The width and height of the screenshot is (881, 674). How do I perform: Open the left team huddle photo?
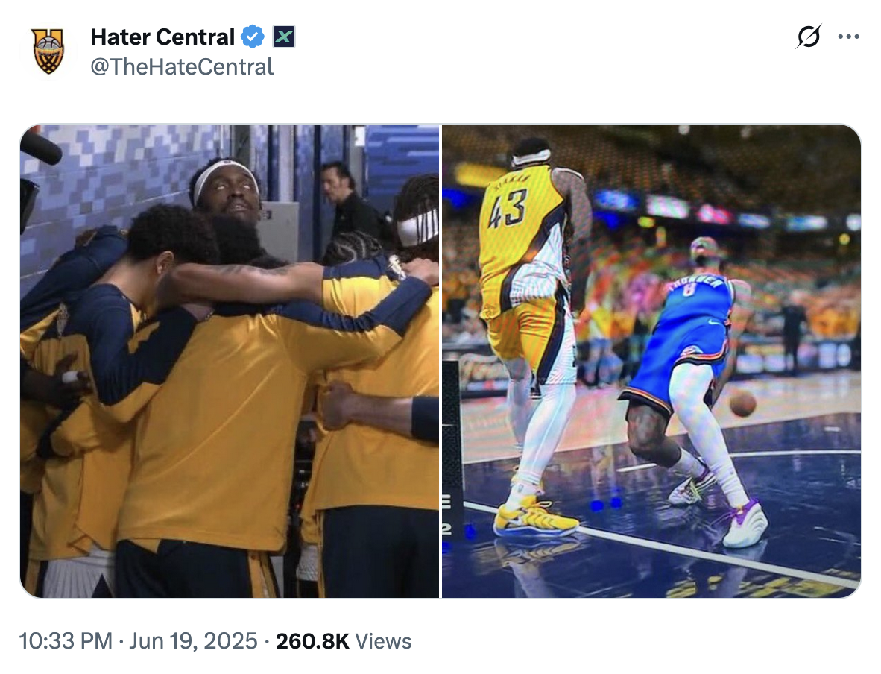(x=230, y=361)
